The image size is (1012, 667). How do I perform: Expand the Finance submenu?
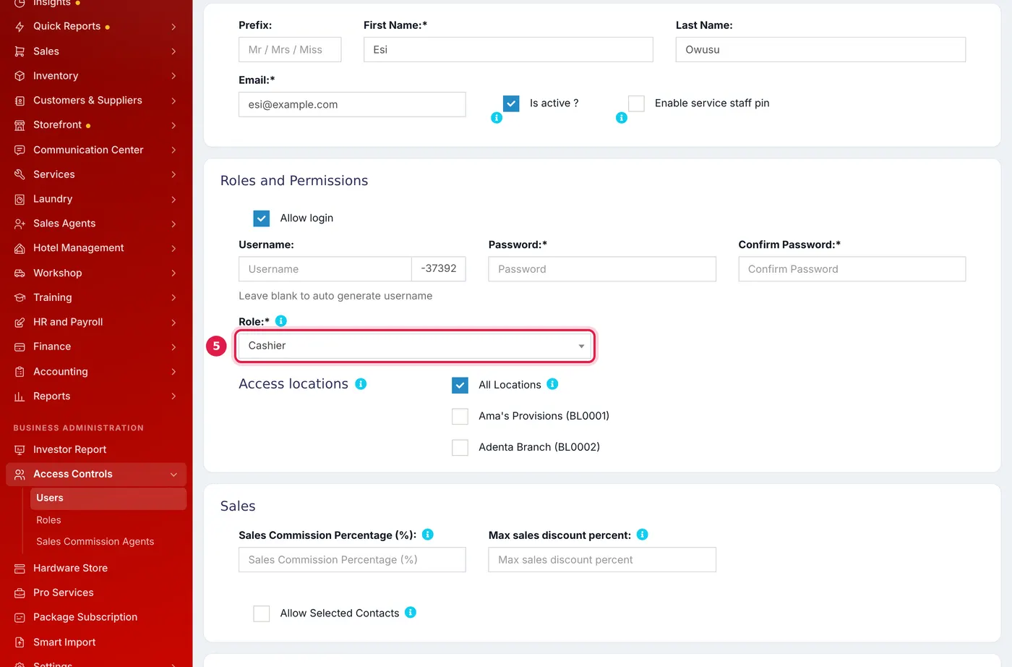tap(96, 347)
